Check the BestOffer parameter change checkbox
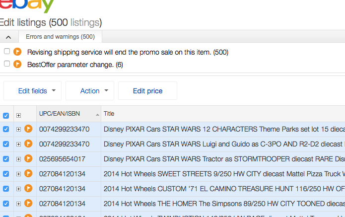The image size is (345, 217). click(7, 64)
